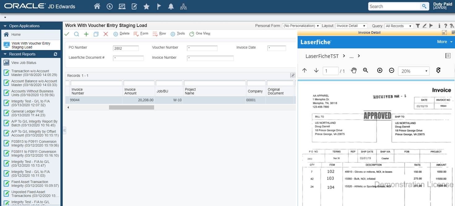
Task: Click the Laserfiche Document # field
Action: coord(128,58)
